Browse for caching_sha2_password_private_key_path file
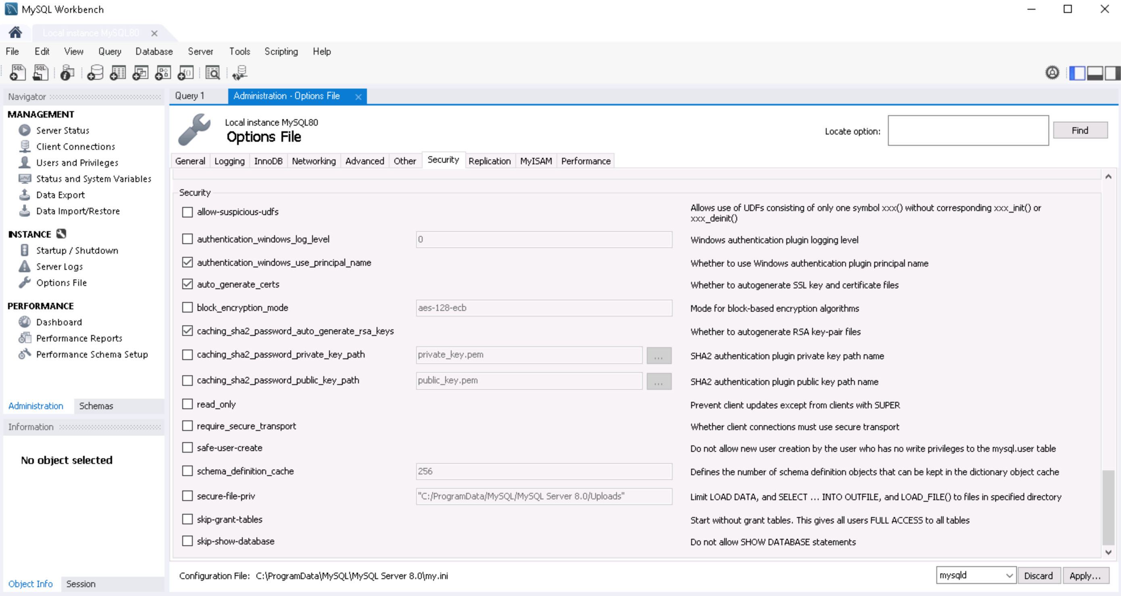 (659, 356)
